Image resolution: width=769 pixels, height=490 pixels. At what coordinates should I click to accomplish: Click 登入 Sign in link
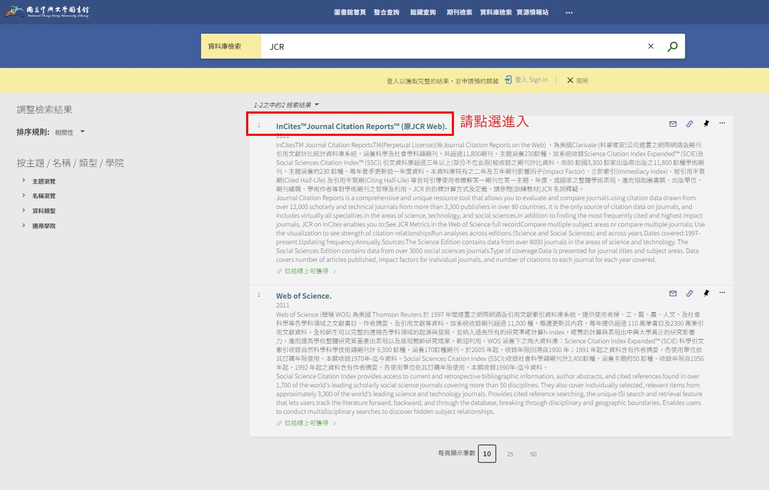[x=531, y=80]
